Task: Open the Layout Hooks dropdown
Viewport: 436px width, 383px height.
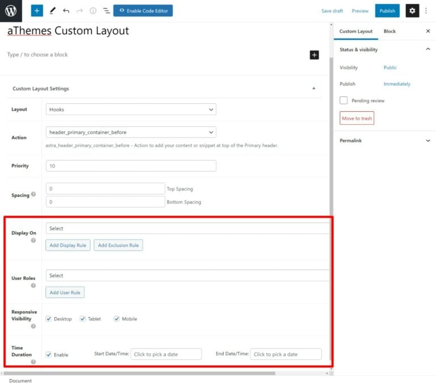Action: click(131, 110)
